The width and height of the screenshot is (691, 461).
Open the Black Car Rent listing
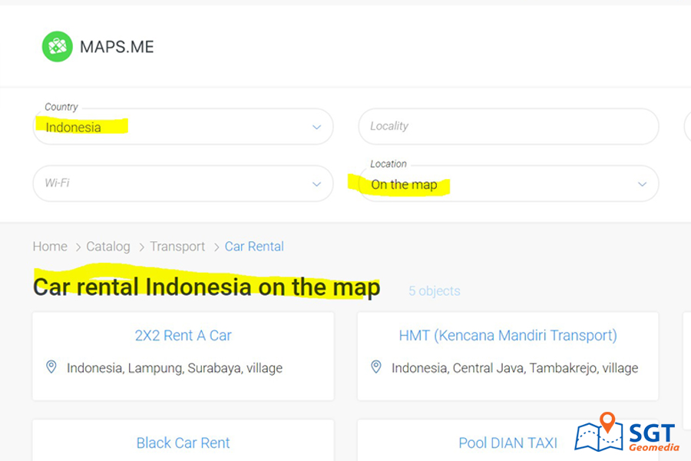point(183,443)
